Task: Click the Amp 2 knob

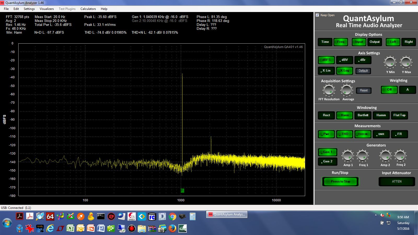Action: 385,156
